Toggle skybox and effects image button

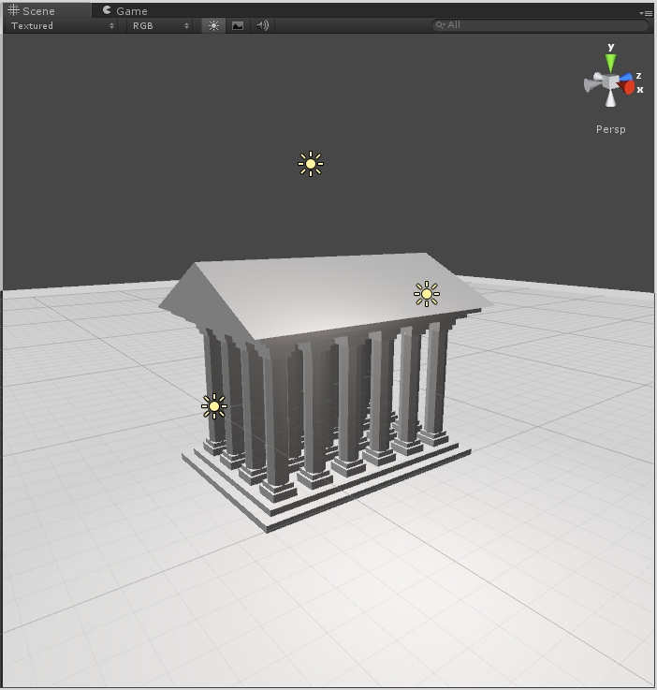click(x=238, y=26)
